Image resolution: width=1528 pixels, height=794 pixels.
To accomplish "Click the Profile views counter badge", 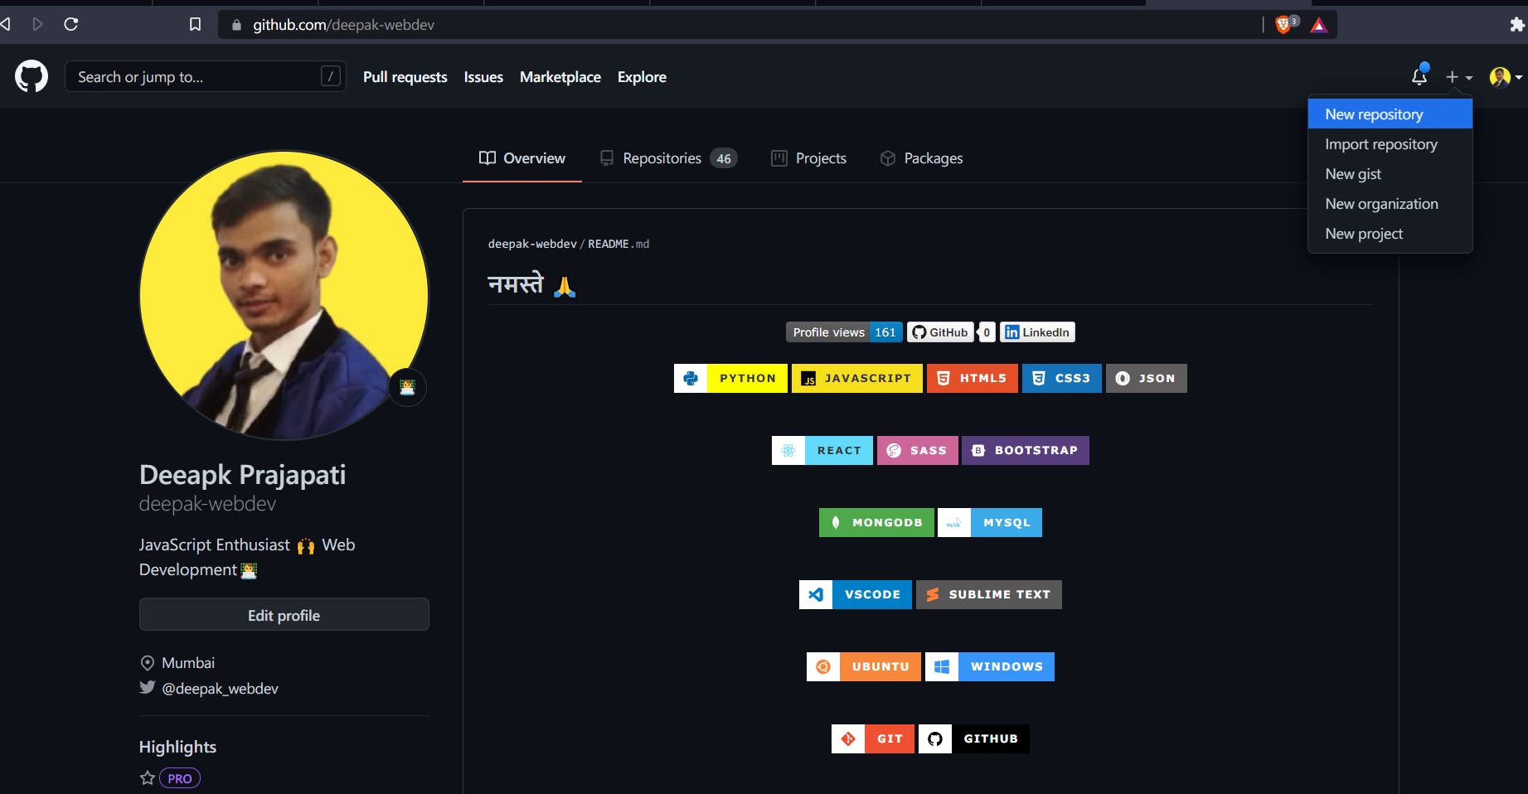I will click(844, 332).
